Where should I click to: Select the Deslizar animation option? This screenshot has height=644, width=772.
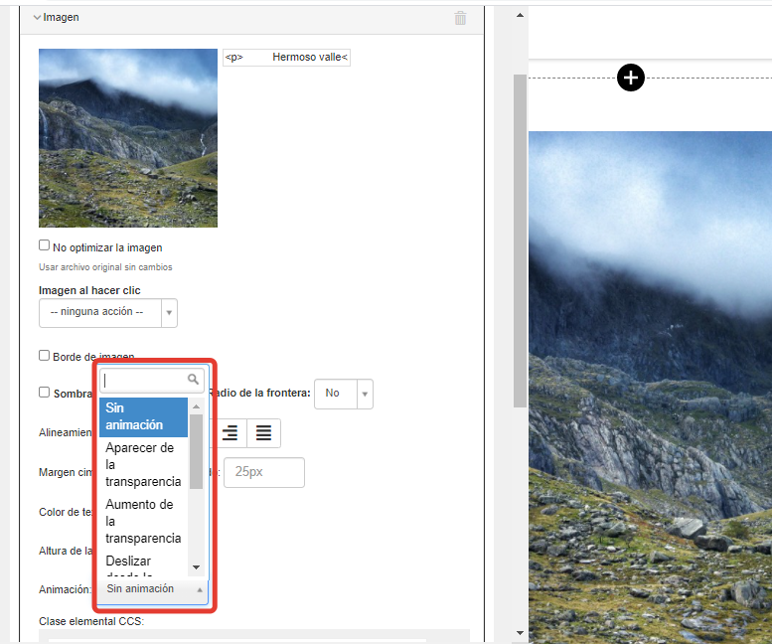[x=143, y=563]
